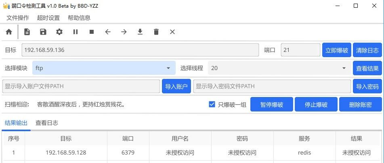Open the 超时设置 menu
The width and height of the screenshot is (384, 163).
point(48,18)
